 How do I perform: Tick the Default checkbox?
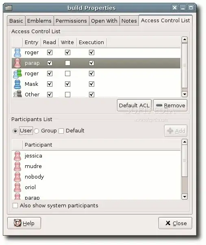click(61, 131)
